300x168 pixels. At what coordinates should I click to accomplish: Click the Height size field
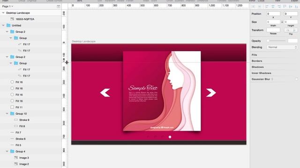click(291, 22)
